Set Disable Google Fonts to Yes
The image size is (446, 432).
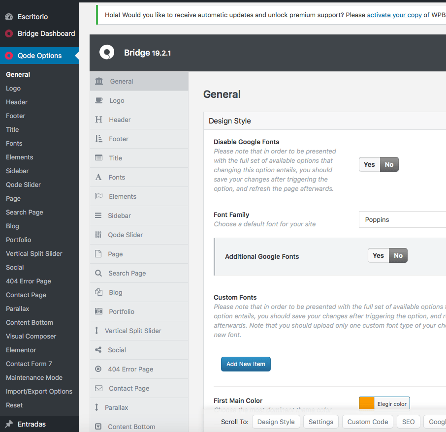pos(369,164)
